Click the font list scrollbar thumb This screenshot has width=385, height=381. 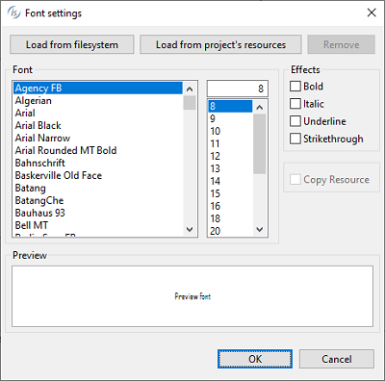190,103
